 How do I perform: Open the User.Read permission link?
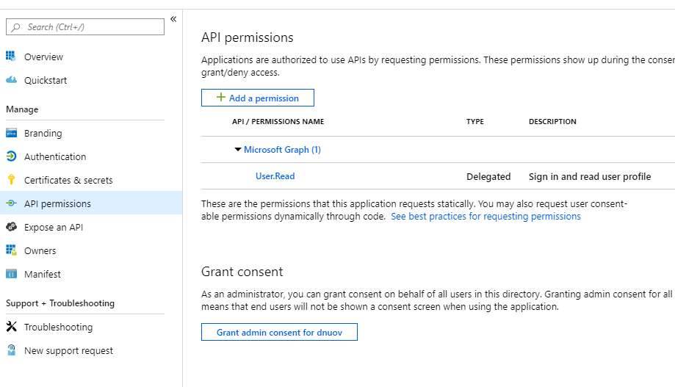coord(275,176)
